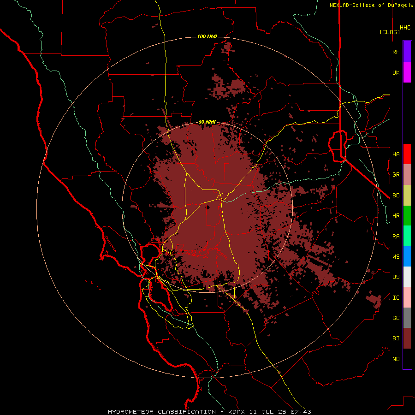Click the HA red legend swatch

[x=407, y=154]
